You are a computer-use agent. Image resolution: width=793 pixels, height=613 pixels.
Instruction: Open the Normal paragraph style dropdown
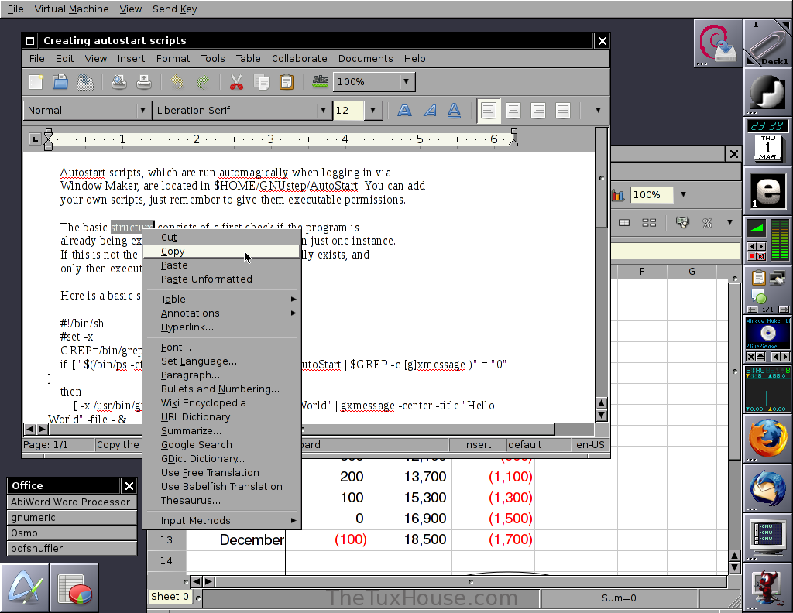[142, 111]
